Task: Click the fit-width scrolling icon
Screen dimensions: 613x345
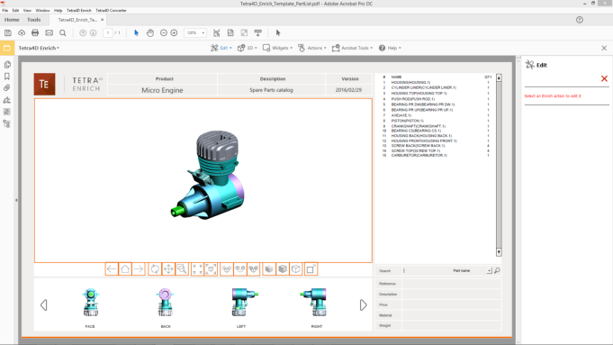Action: click(x=217, y=32)
